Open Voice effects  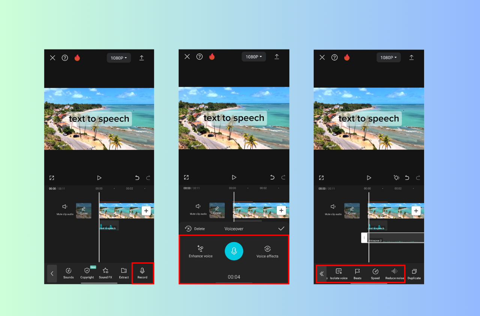point(267,251)
